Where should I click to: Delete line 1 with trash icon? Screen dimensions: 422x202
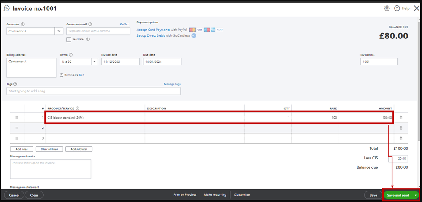[x=401, y=117]
